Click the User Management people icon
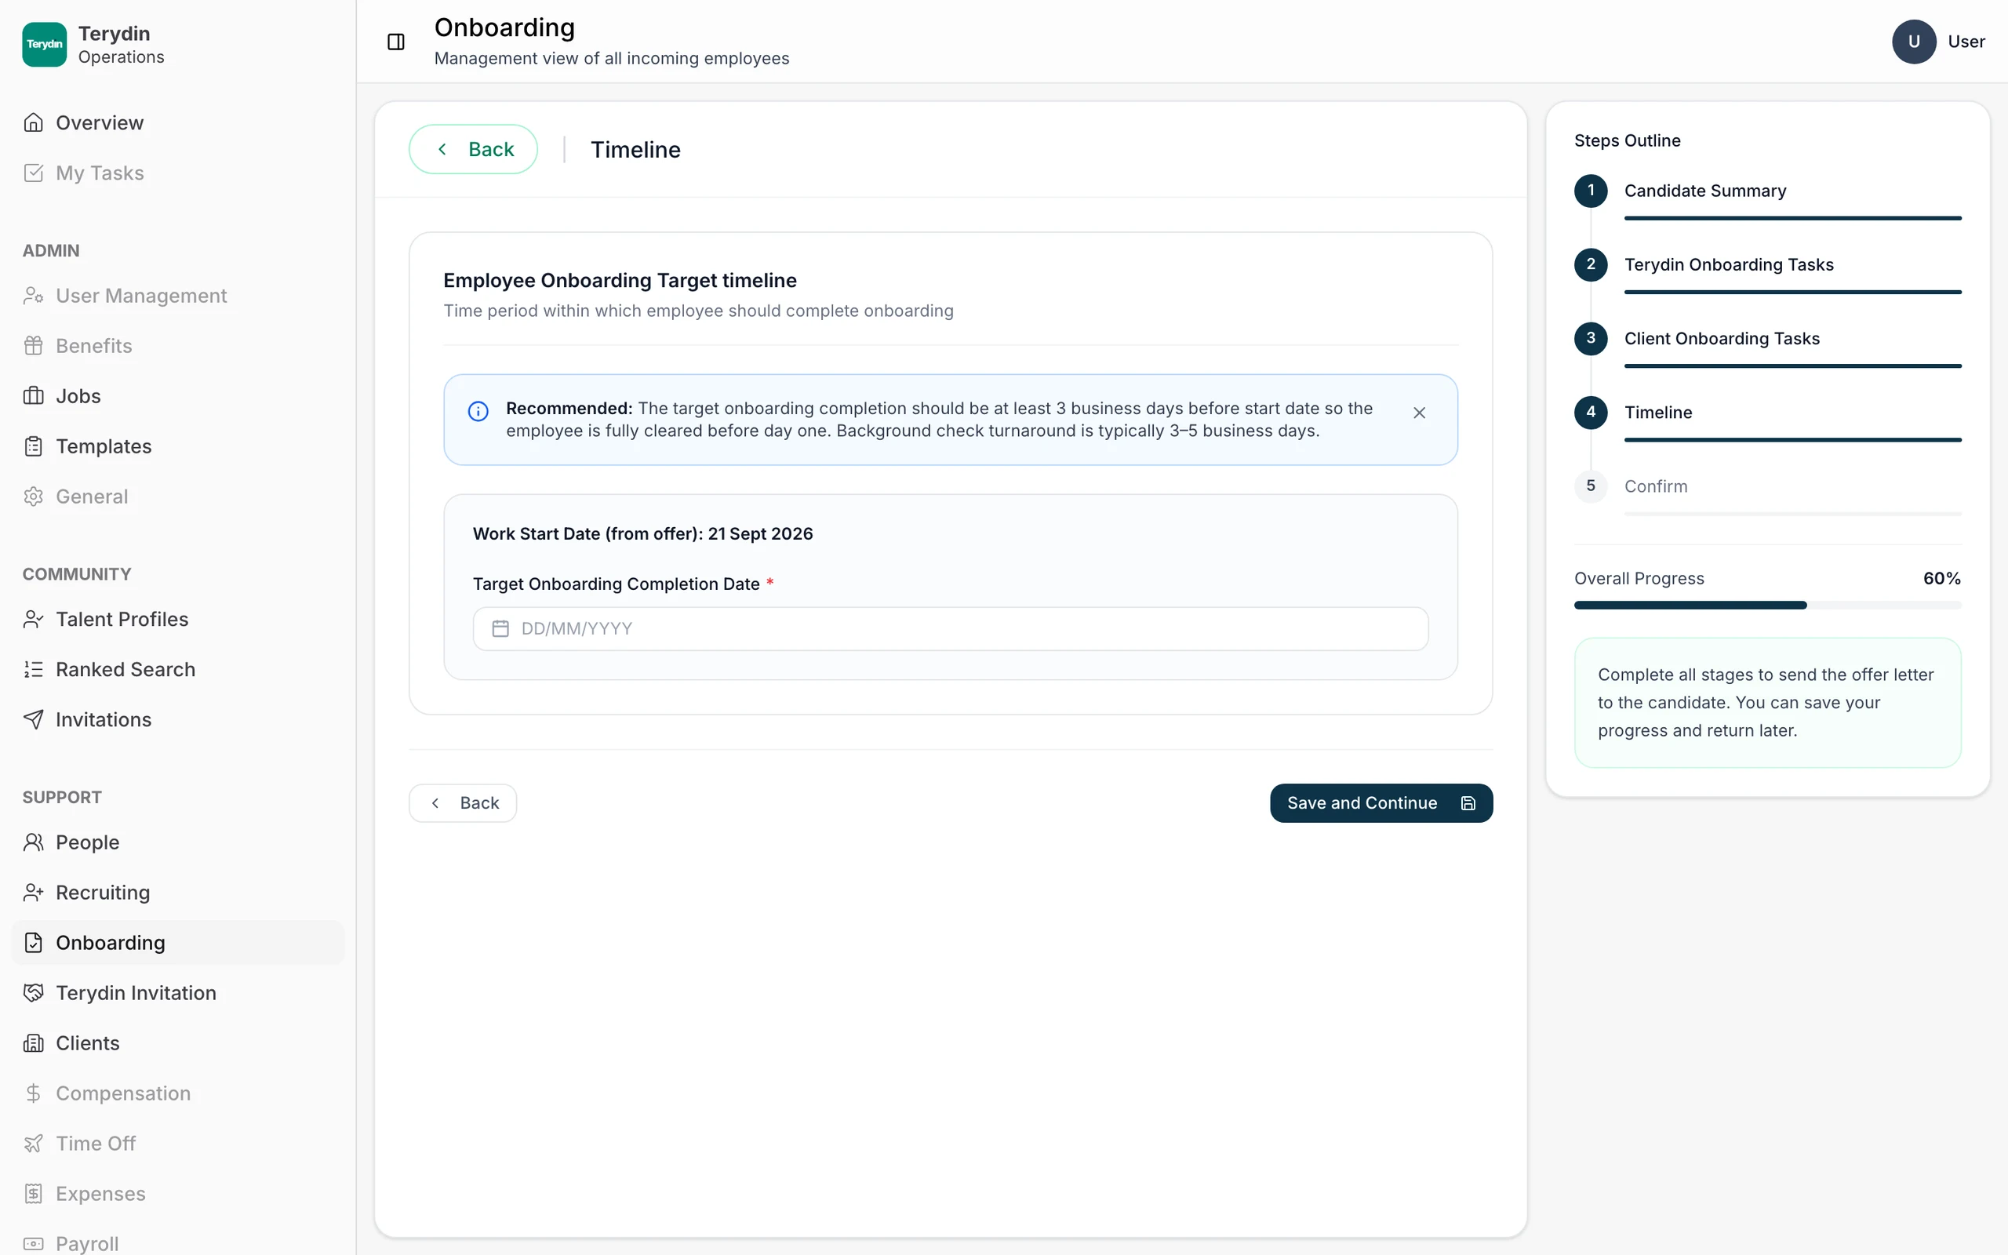The width and height of the screenshot is (2008, 1255). point(33,296)
